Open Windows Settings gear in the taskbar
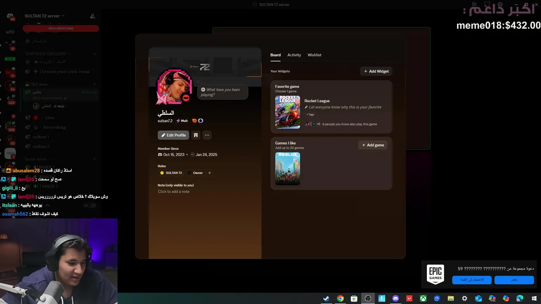Image resolution: width=541 pixels, height=304 pixels. tap(464, 299)
